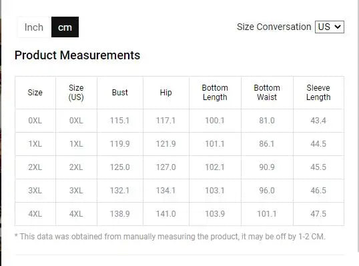The height and width of the screenshot is (266, 359).
Task: Select the 1XL size row label
Action: pos(35,144)
